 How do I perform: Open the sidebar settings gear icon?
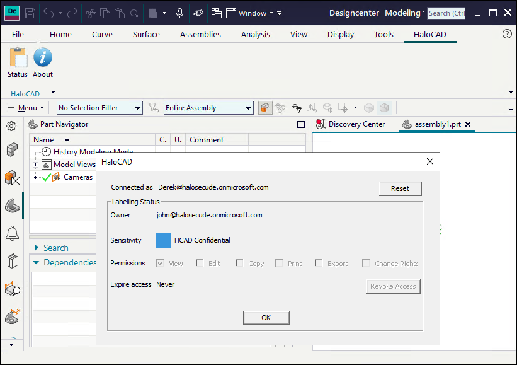[x=11, y=125]
